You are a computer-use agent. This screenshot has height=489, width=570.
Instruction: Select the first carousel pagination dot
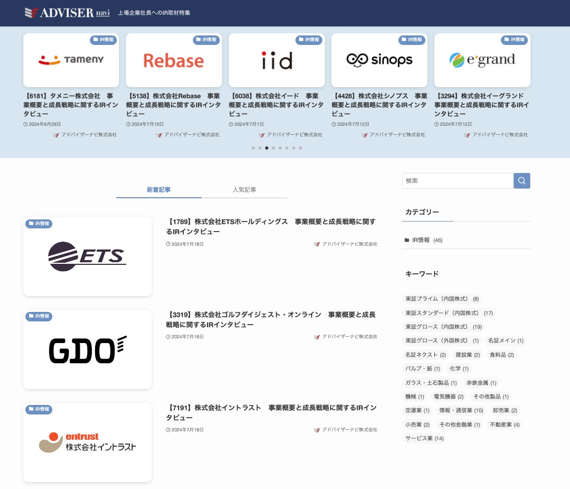[x=254, y=148]
